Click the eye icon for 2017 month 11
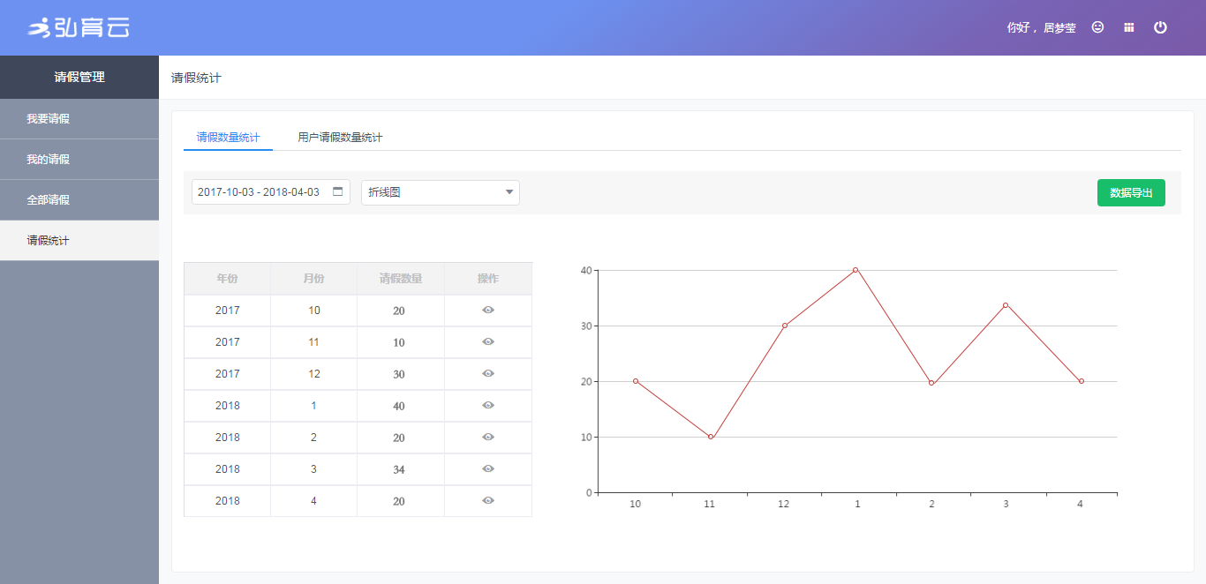Viewport: 1206px width, 584px height. point(488,342)
